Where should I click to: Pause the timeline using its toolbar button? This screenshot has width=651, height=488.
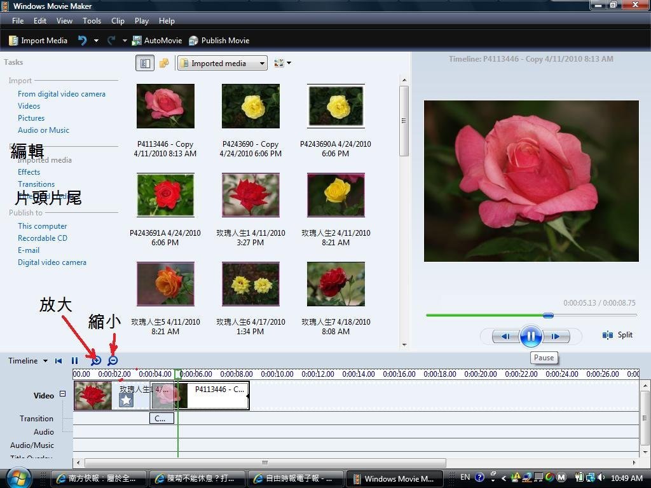tap(75, 361)
